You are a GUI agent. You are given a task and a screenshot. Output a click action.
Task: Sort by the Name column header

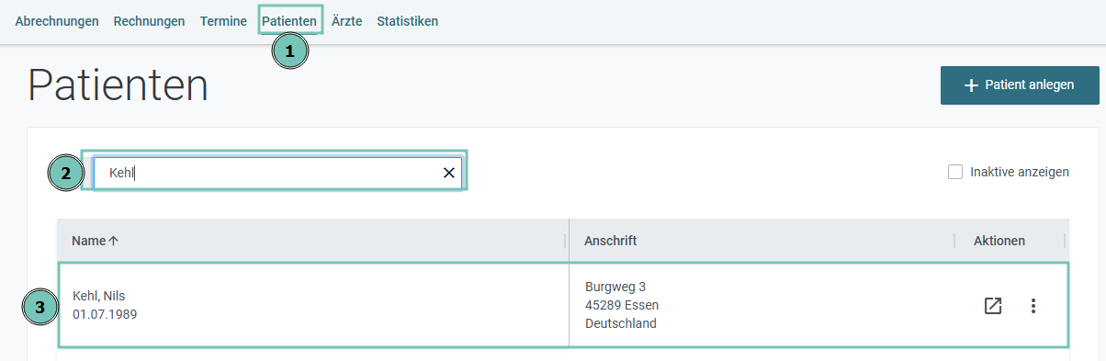pyautogui.click(x=89, y=241)
